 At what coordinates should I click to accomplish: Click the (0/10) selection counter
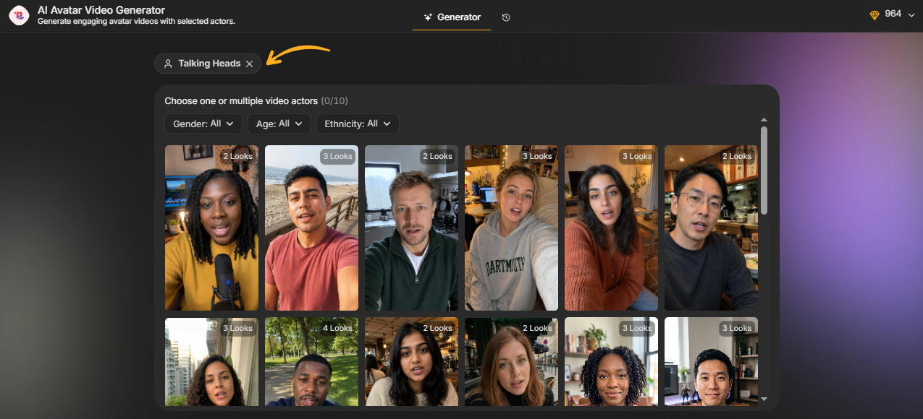tap(334, 100)
